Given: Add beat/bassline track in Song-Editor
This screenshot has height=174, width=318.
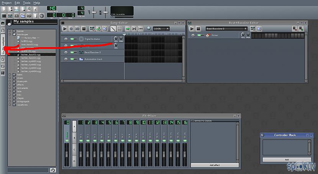Looking at the screenshot, I should click(x=92, y=29).
